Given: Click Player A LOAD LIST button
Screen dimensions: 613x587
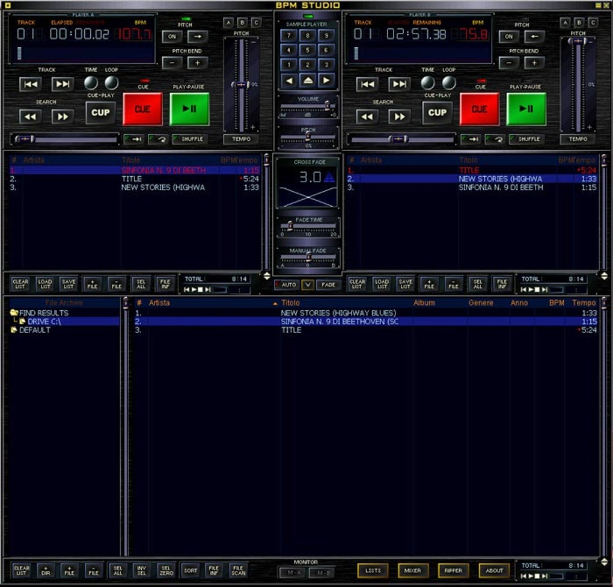Looking at the screenshot, I should tap(44, 284).
